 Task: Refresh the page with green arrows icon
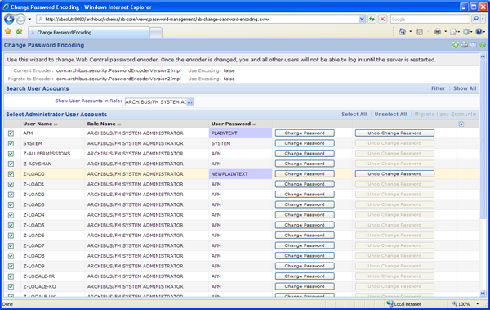(x=372, y=19)
